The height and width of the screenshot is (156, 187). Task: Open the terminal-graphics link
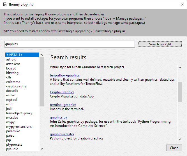(x=63, y=105)
